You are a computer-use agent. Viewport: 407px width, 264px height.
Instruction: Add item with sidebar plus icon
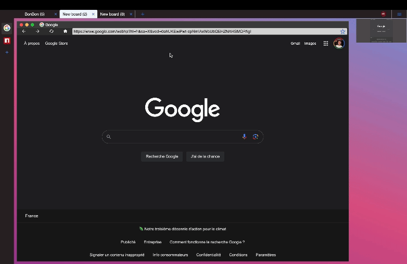(7, 52)
